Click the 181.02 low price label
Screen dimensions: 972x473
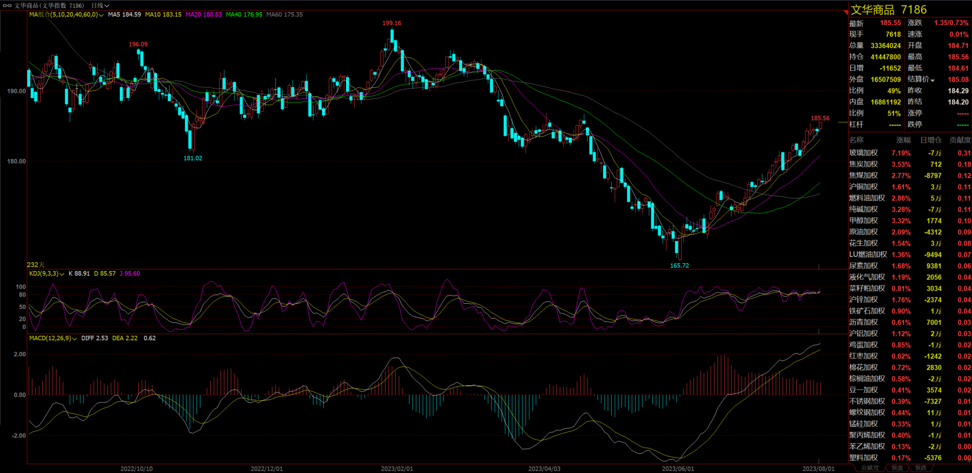[x=193, y=159]
